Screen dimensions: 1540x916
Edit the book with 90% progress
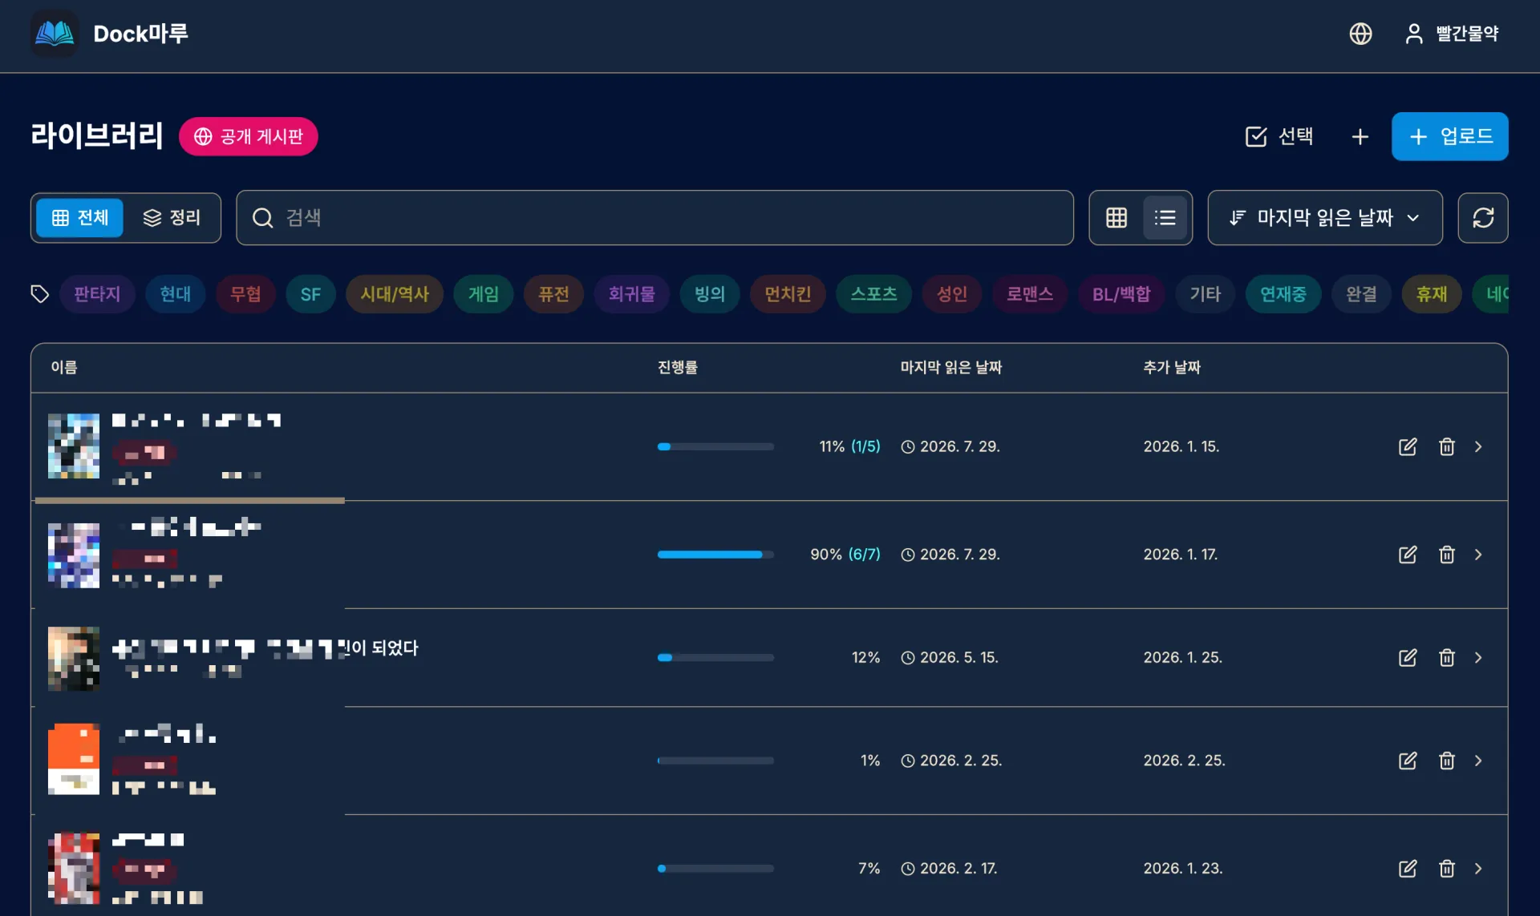1408,555
